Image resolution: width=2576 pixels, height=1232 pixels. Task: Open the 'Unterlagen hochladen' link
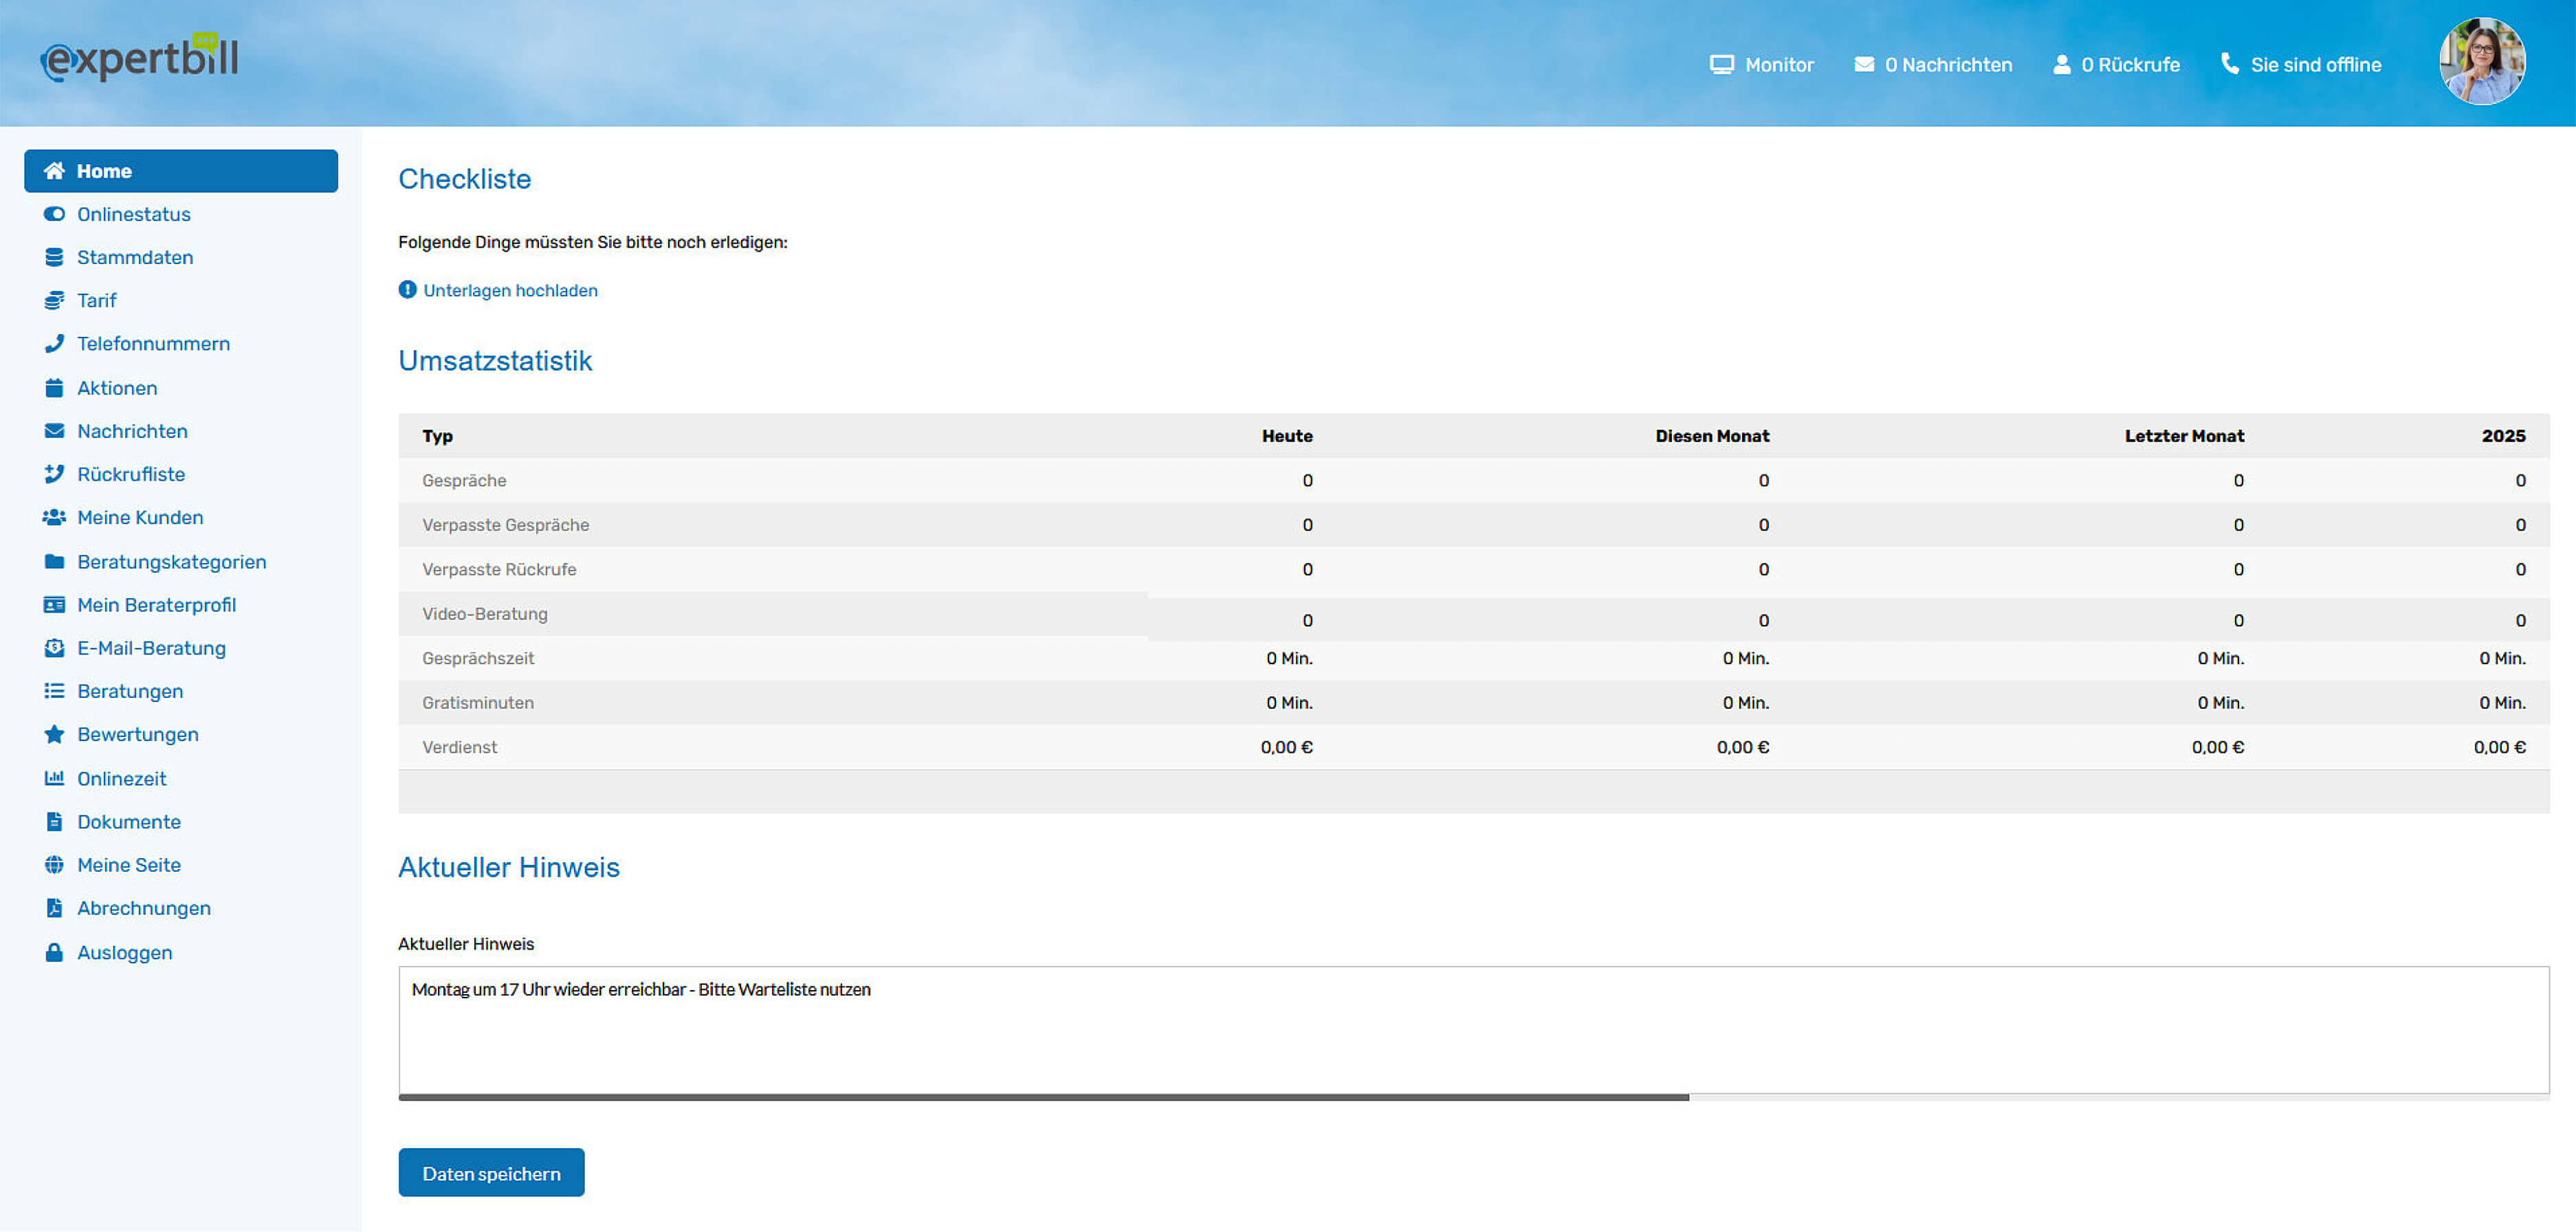510,290
